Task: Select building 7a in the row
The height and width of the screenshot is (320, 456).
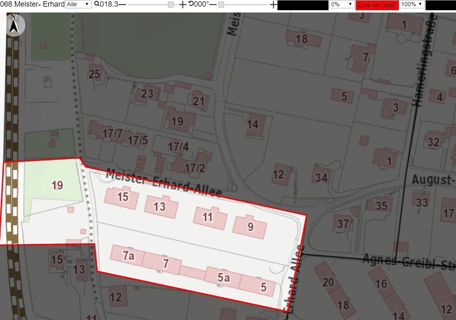Action: [x=128, y=255]
